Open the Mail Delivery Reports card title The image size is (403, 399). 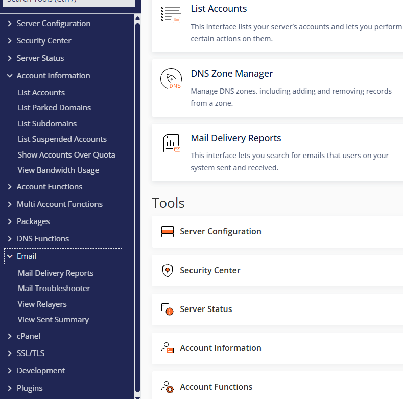(x=235, y=138)
